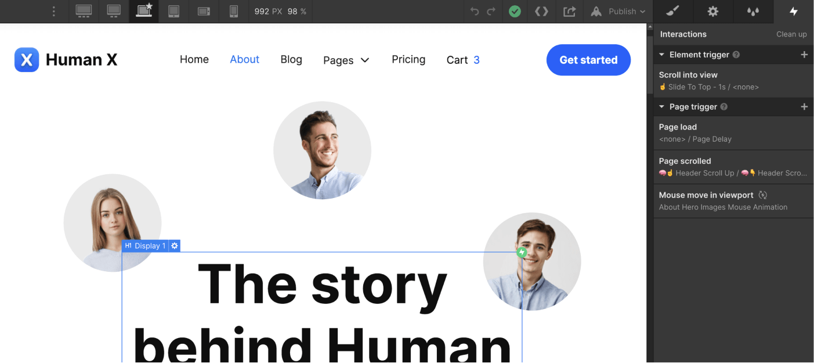The height and width of the screenshot is (363, 814).
Task: Click the Get started button
Action: pos(588,60)
